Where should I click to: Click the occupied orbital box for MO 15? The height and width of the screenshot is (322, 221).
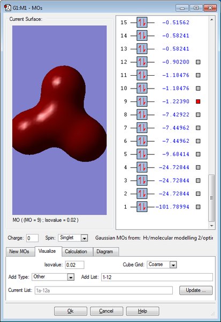pyautogui.click(x=142, y=23)
